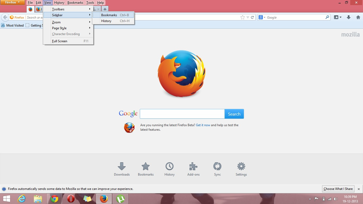Open the Most Visited bookmarks folder
The image size is (363, 204).
click(12, 25)
